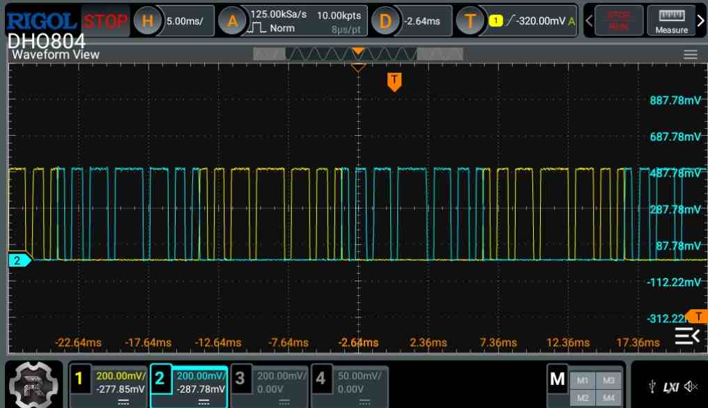The image size is (708, 408).
Task: Toggle channel 2 on or off
Action: click(160, 378)
